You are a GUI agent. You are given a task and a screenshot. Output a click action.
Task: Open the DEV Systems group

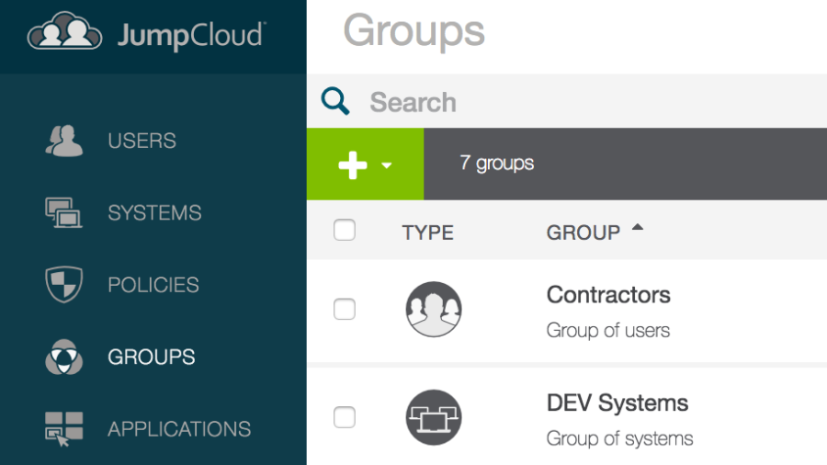[x=617, y=403]
